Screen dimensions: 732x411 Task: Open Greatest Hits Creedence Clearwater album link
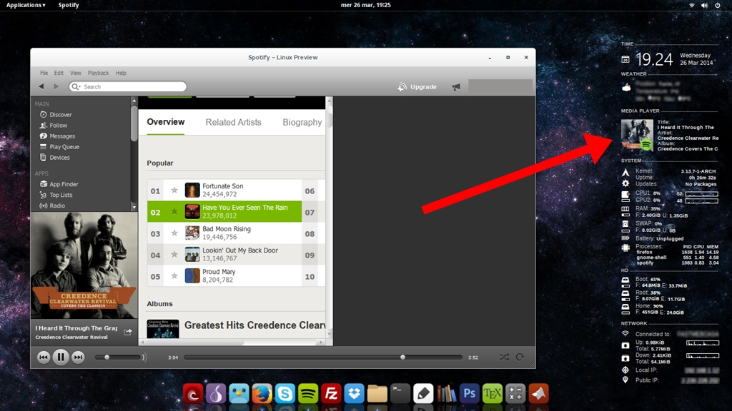pos(255,325)
